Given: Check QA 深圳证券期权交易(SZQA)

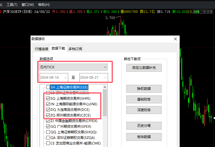Looking at the screenshot, I should pyautogui.click(x=48, y=138).
